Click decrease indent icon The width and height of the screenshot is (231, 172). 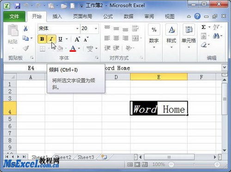tap(107, 48)
